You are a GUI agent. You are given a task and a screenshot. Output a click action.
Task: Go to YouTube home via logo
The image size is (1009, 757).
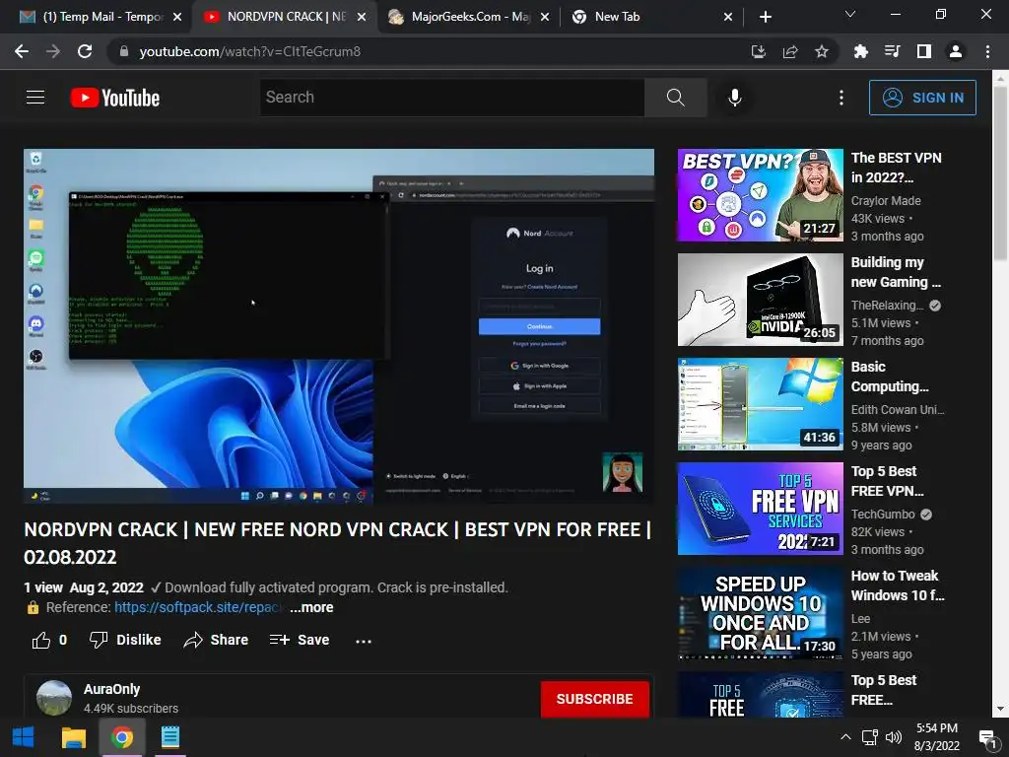[115, 98]
